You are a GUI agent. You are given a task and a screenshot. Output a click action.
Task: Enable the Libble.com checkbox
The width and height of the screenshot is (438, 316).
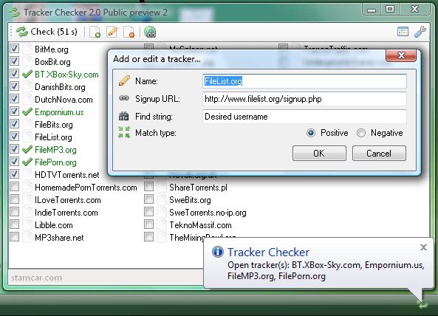(14, 224)
